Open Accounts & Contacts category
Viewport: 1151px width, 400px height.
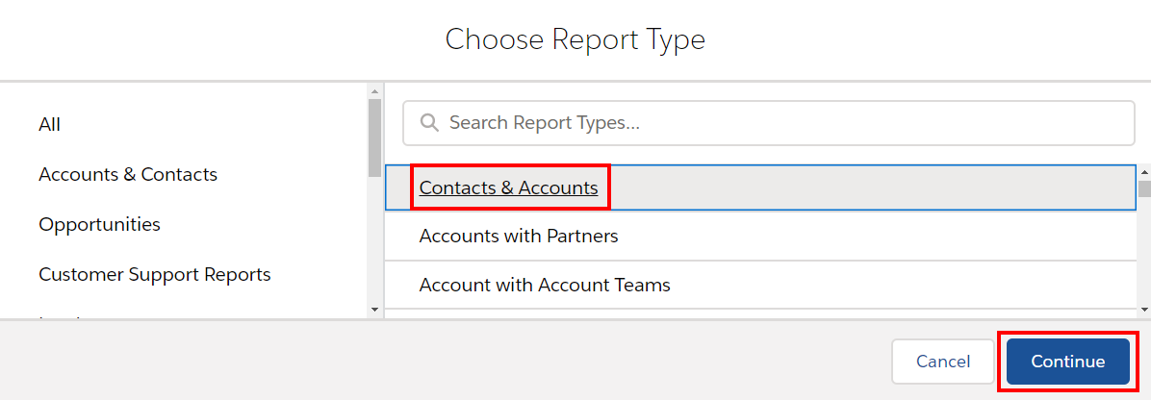tap(128, 175)
